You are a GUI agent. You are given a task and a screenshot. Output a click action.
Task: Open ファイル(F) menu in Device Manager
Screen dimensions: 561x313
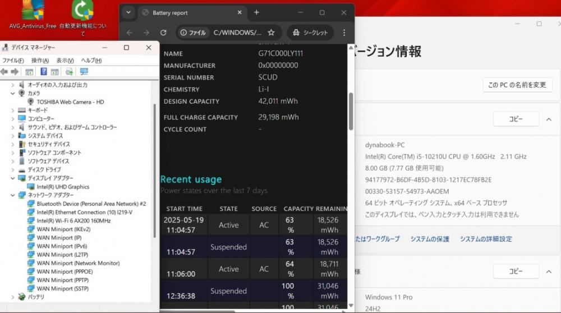pyautogui.click(x=13, y=61)
